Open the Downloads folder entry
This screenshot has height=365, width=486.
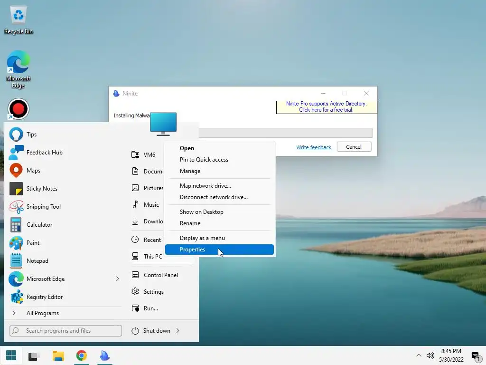(x=148, y=221)
